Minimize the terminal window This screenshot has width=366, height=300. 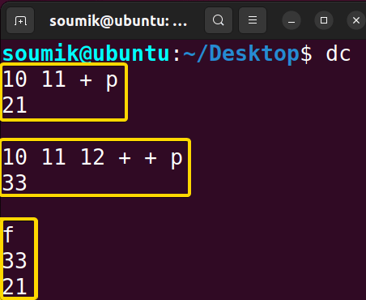pos(292,20)
